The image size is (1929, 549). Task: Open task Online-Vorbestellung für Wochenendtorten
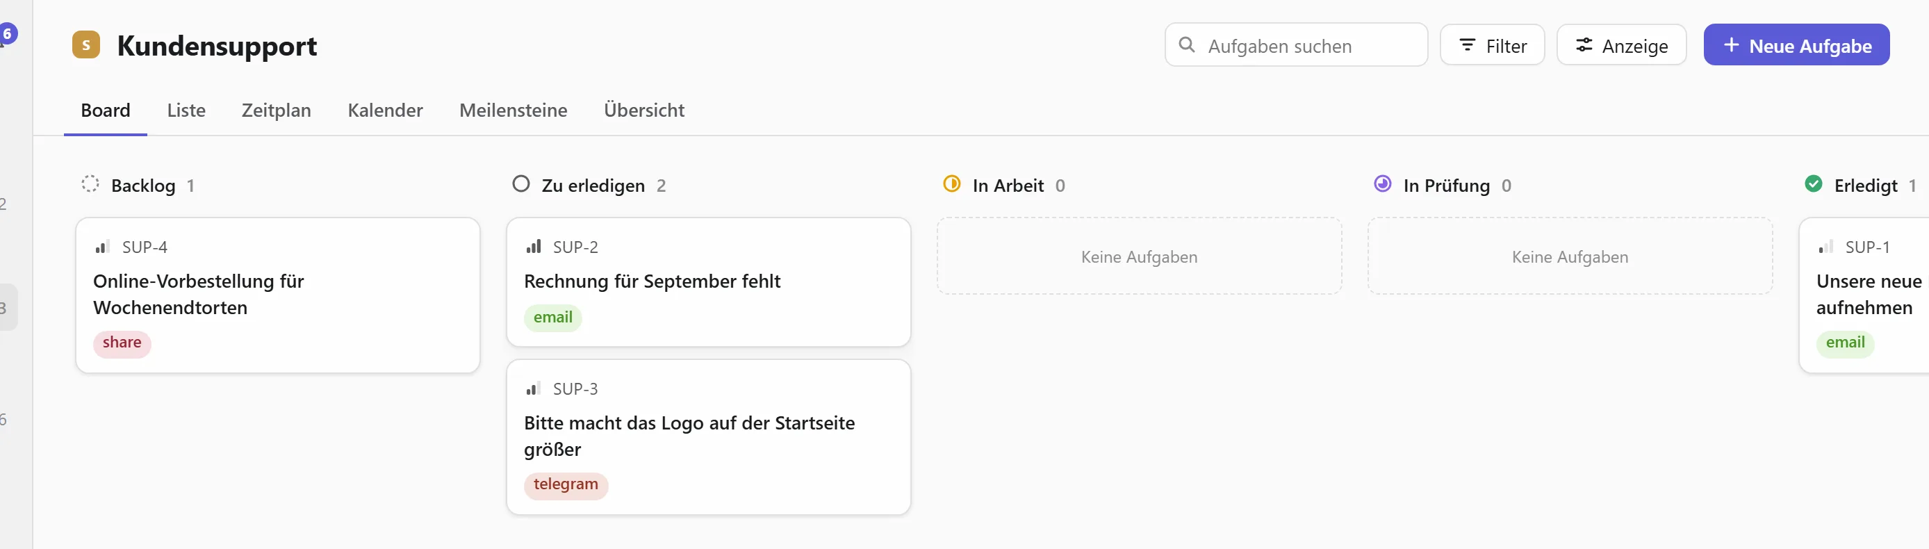[278, 295]
